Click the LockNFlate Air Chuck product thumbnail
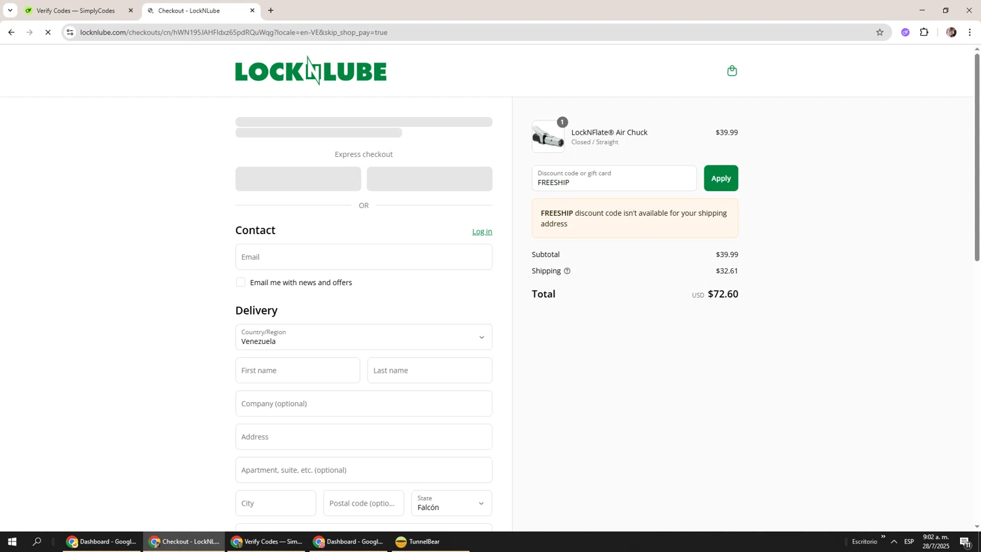 (x=548, y=137)
